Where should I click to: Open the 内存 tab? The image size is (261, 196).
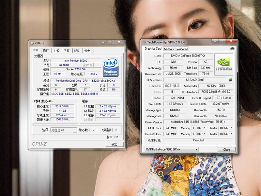coord(67,51)
